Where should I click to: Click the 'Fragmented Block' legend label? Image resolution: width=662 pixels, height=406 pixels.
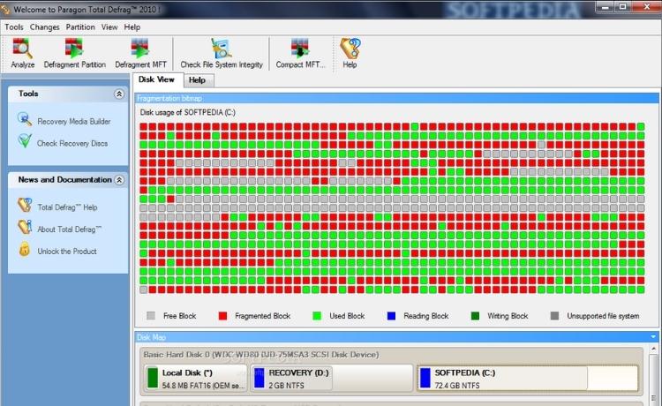click(263, 316)
